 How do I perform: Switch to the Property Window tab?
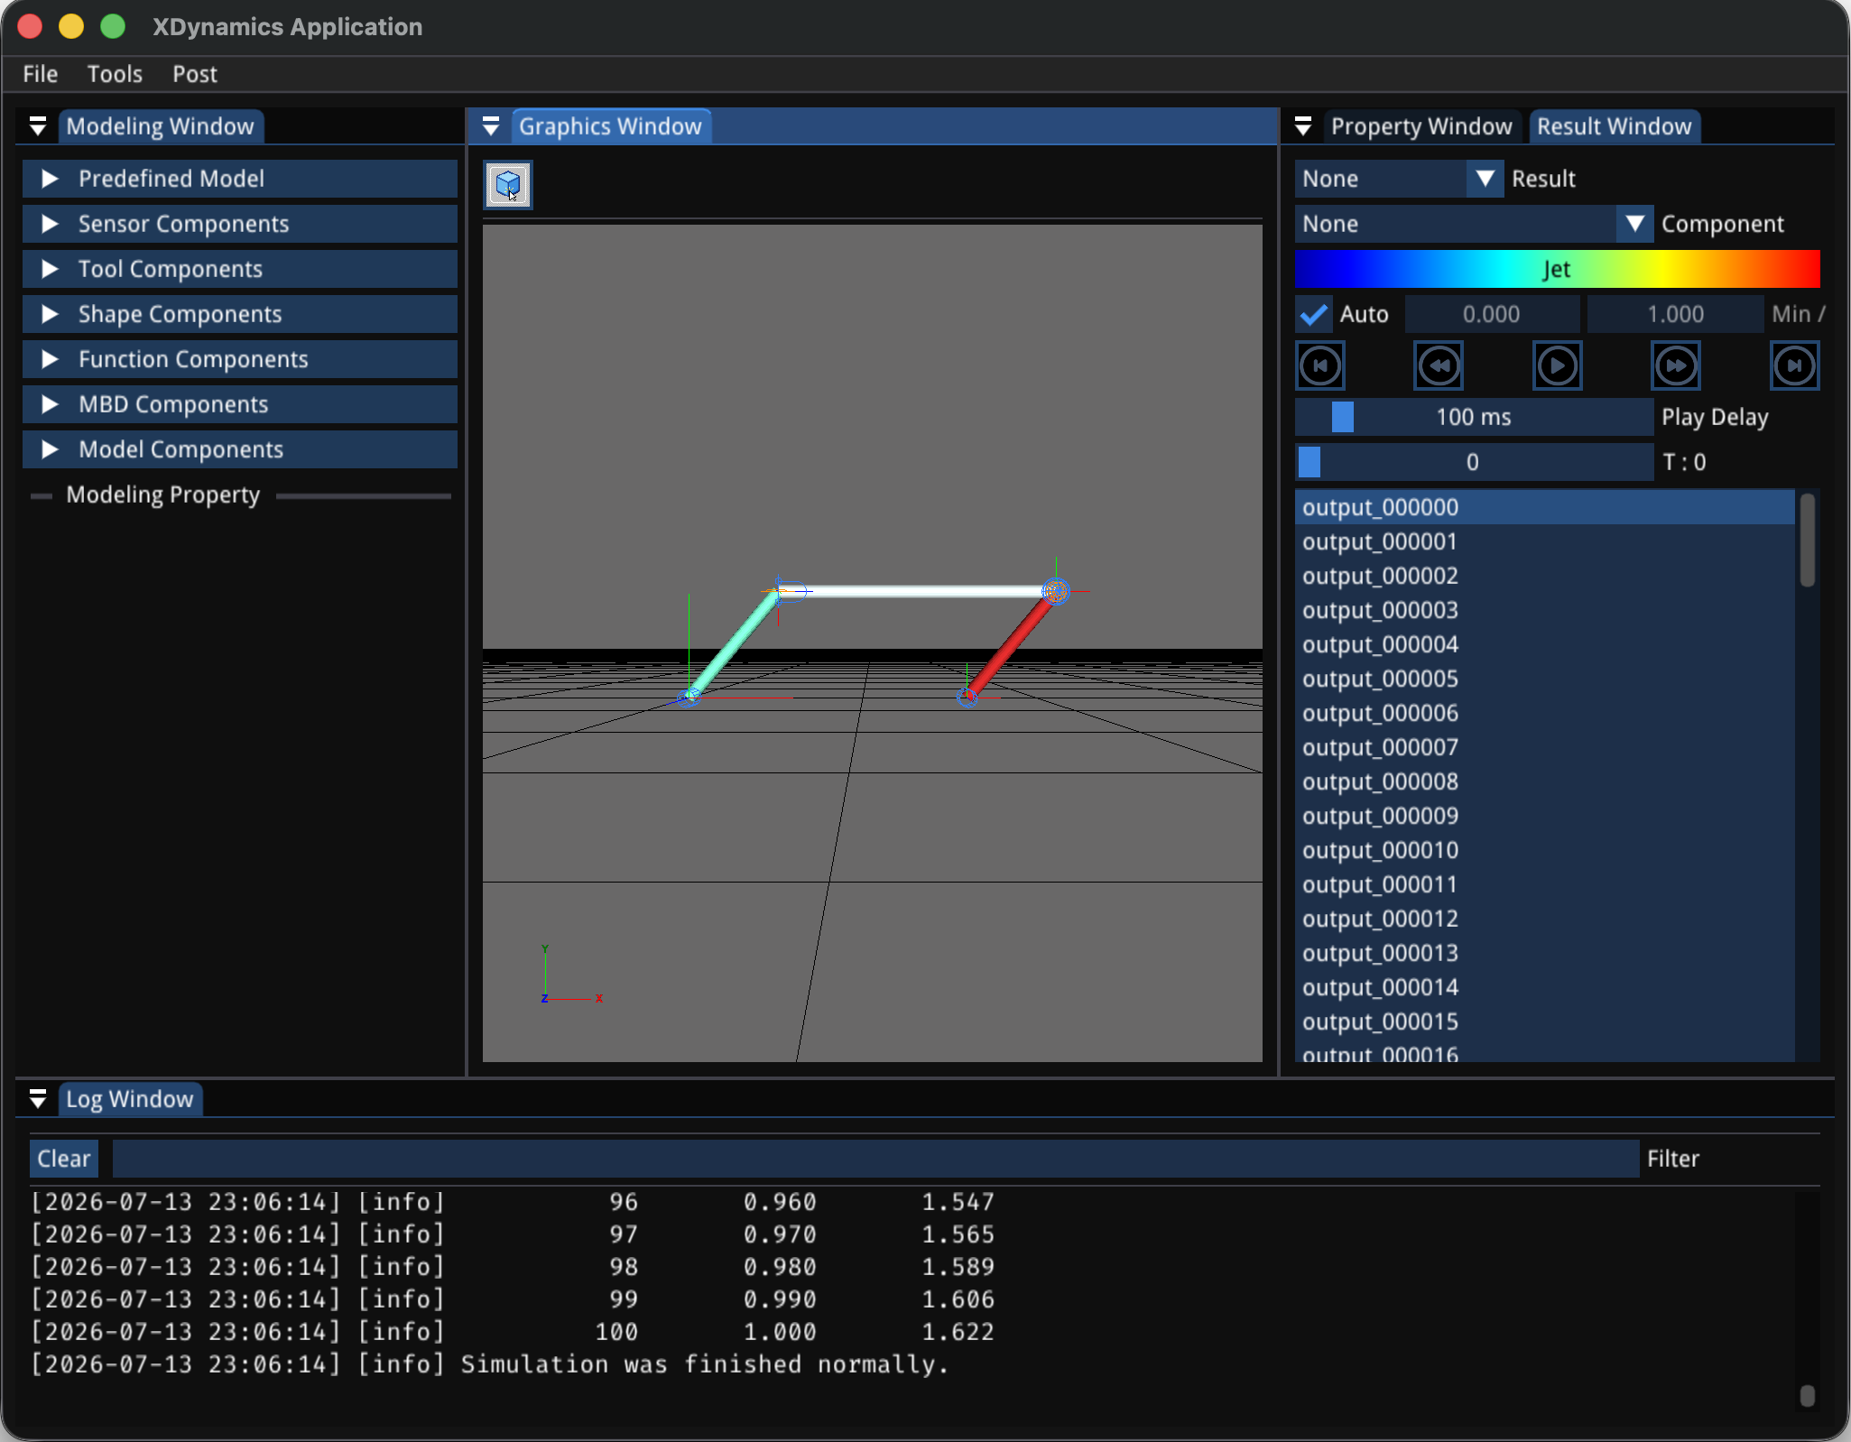(1421, 126)
